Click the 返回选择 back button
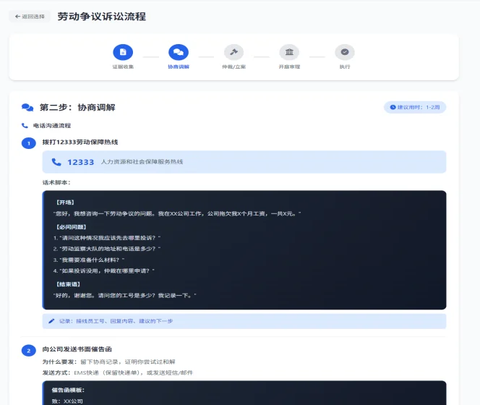Viewport: 480px width, 405px height. [30, 17]
